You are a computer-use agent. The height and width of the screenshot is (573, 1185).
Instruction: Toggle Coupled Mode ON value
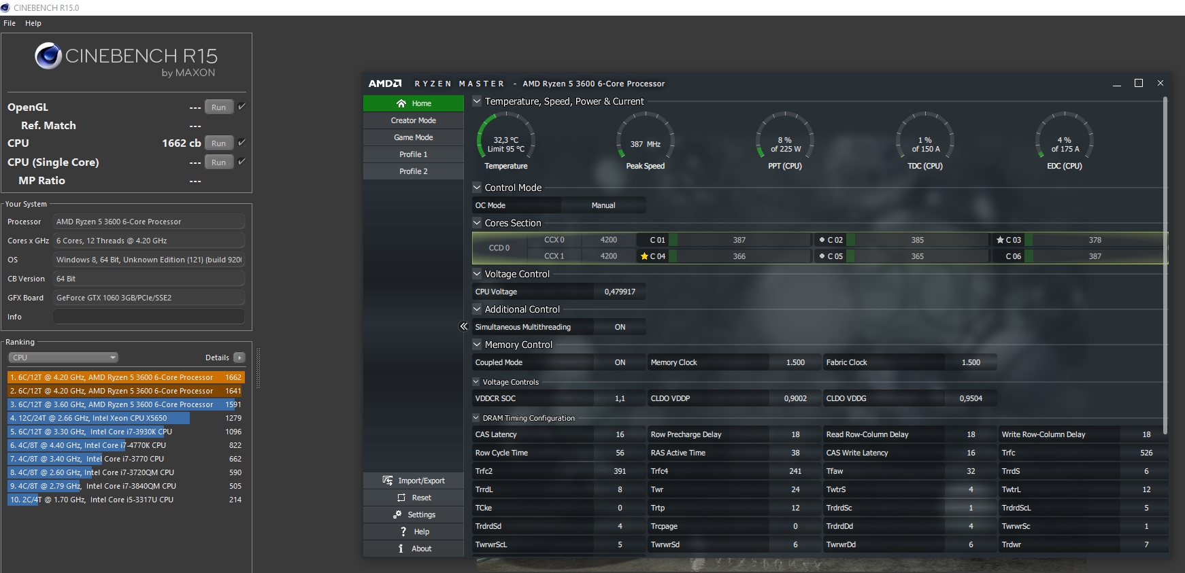point(620,362)
